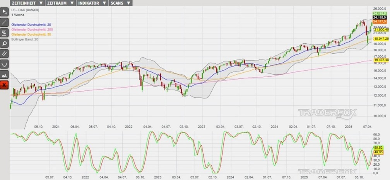Click the yellow 19.947,29 price marker
390x180 pixels.
point(381,39)
